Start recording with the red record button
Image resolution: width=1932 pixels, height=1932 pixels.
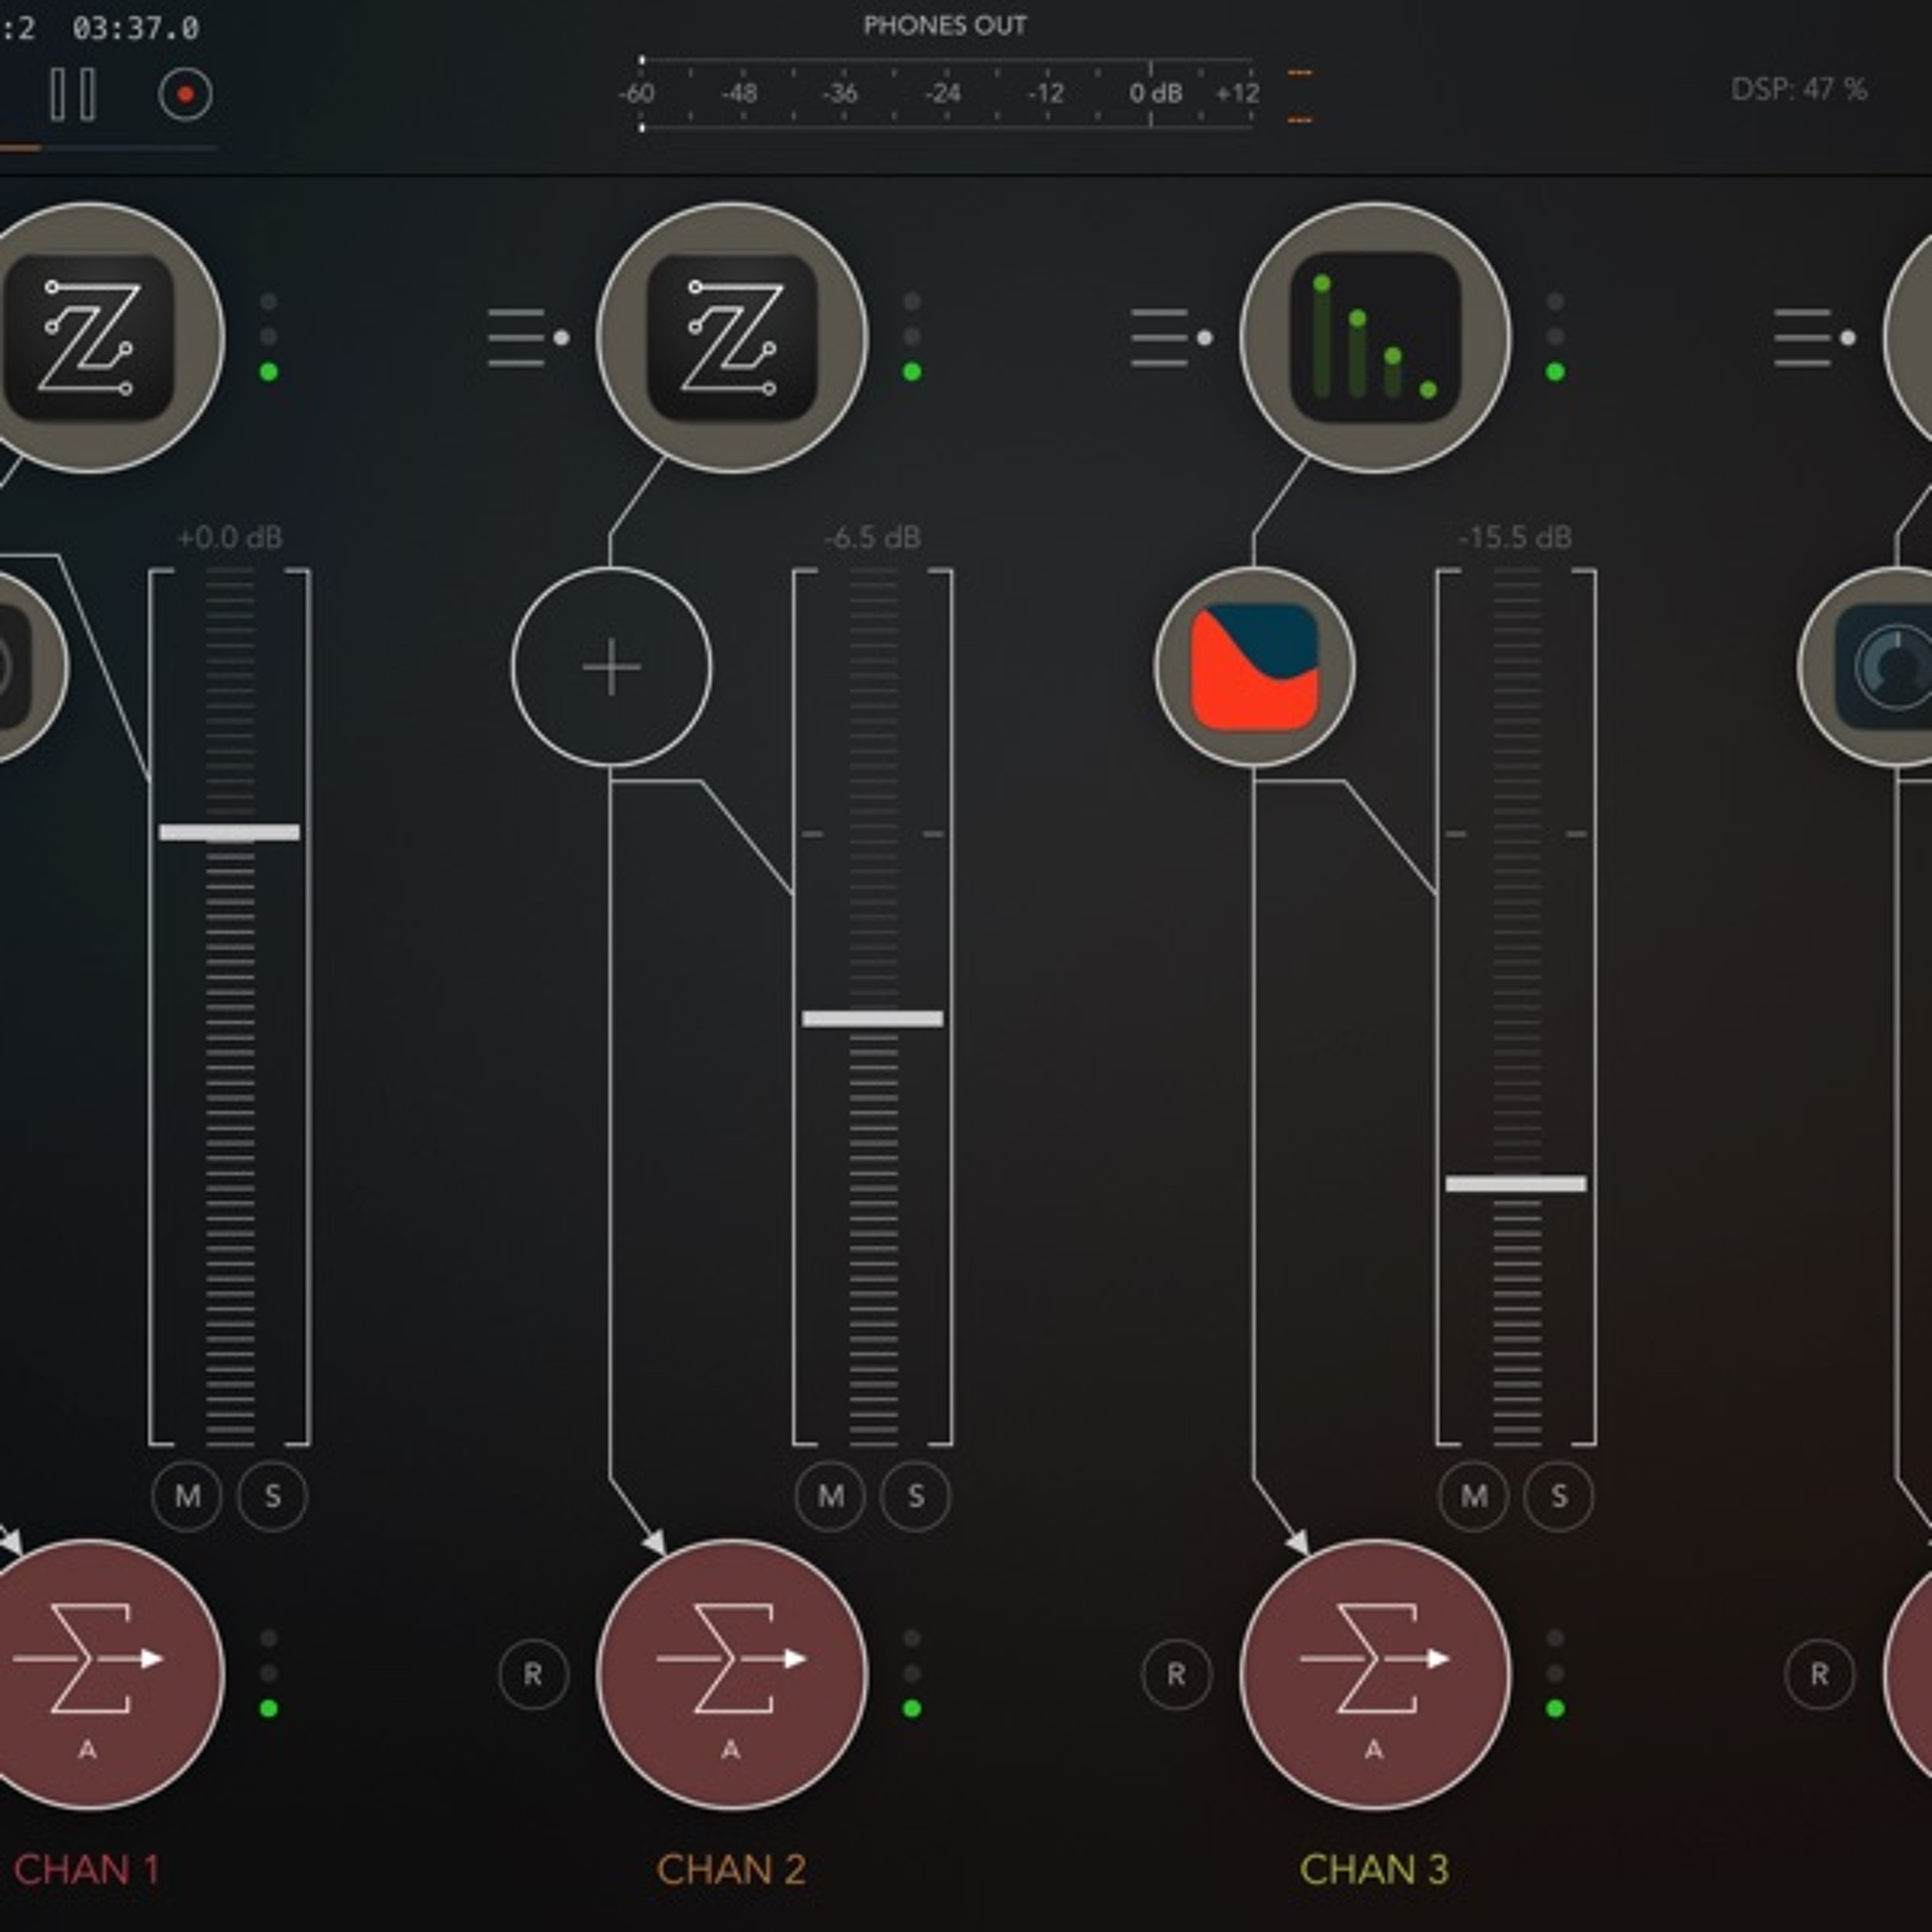tap(185, 95)
